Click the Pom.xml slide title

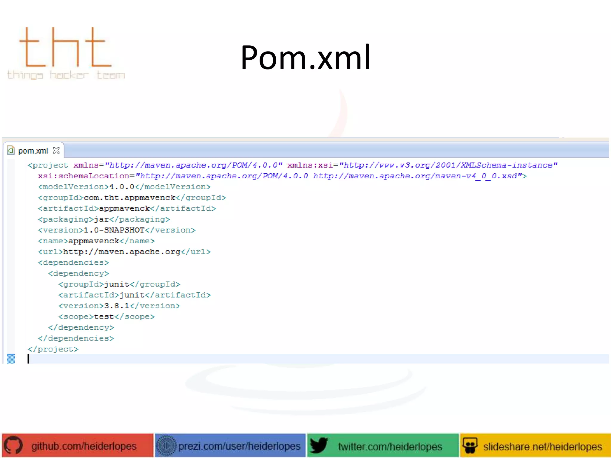305,57
